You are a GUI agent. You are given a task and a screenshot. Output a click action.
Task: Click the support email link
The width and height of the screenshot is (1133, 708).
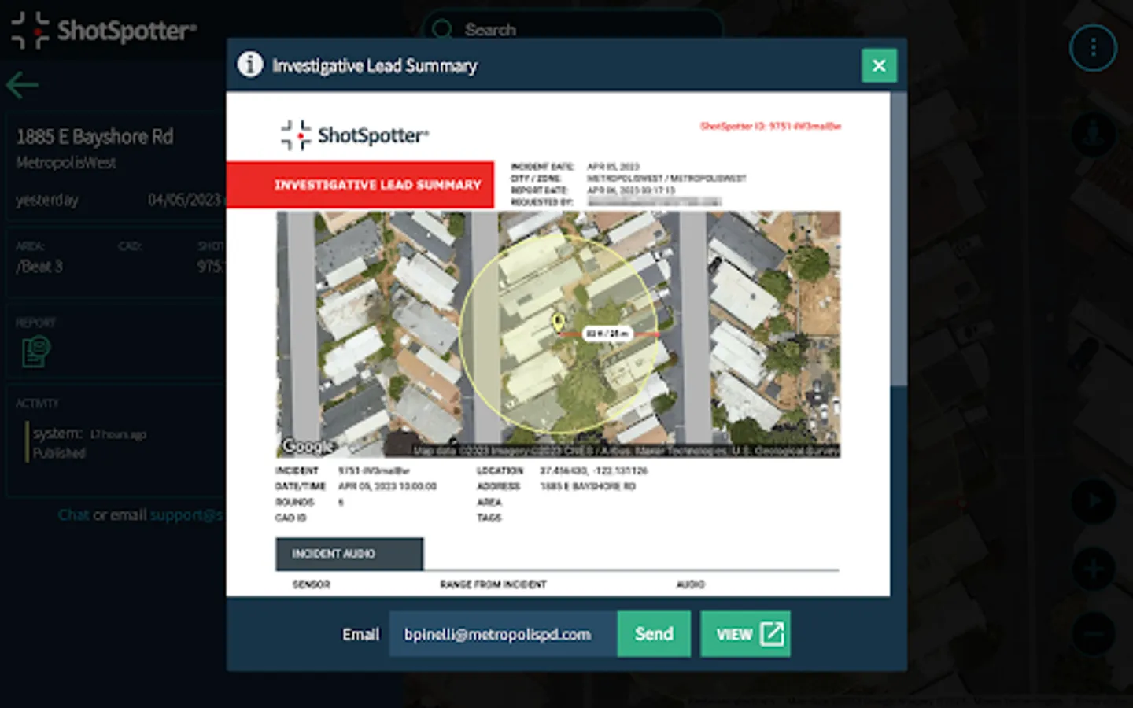pos(187,515)
